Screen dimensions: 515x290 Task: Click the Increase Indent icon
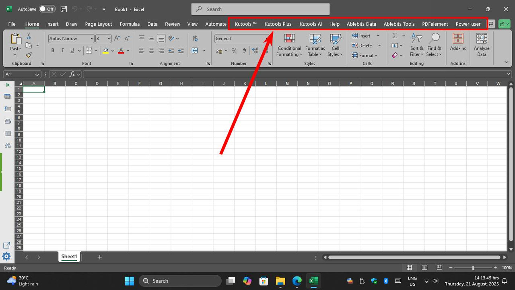[x=181, y=50]
